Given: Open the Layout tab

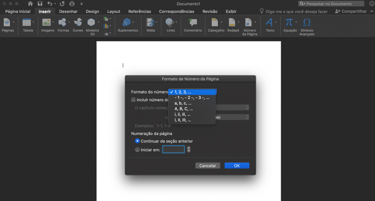Looking at the screenshot, I should tap(114, 11).
